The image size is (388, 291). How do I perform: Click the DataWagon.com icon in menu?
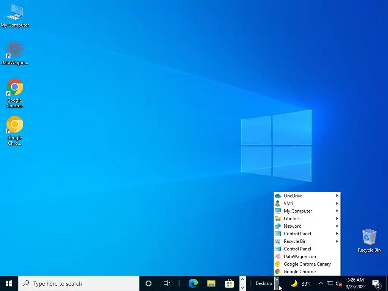pos(278,257)
